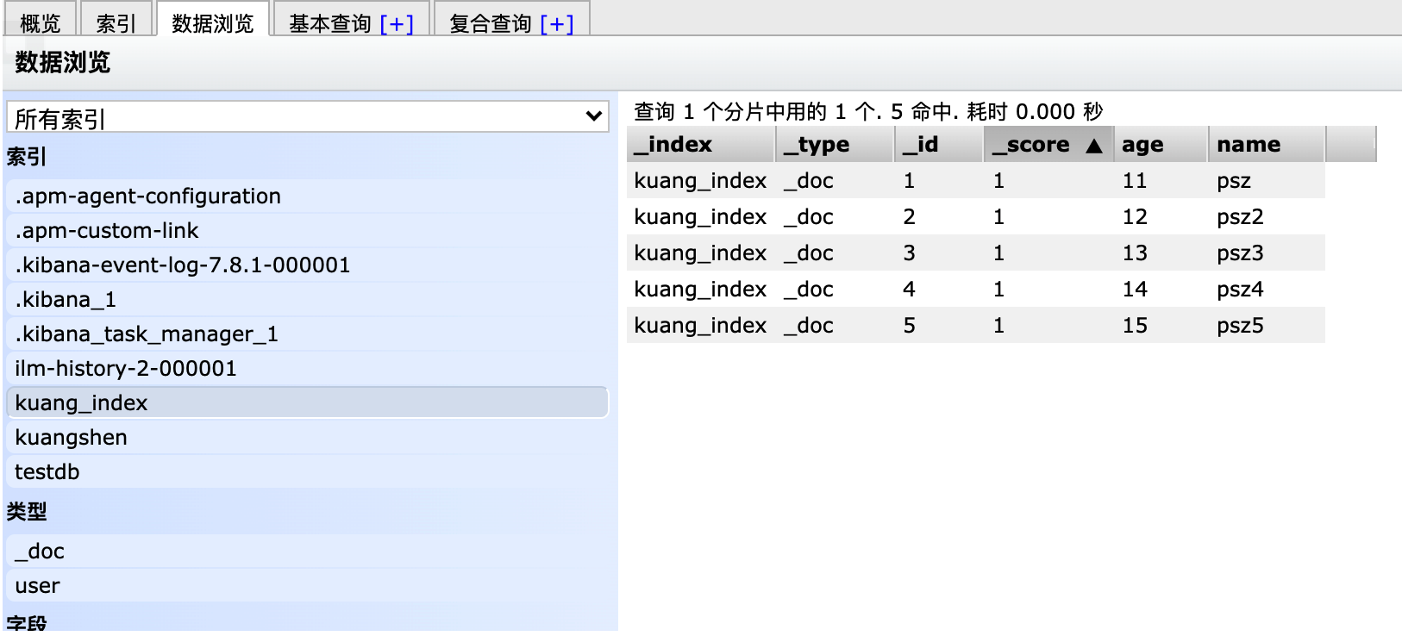Open the 所有索引 dropdown
1402x636 pixels.
pos(308,116)
